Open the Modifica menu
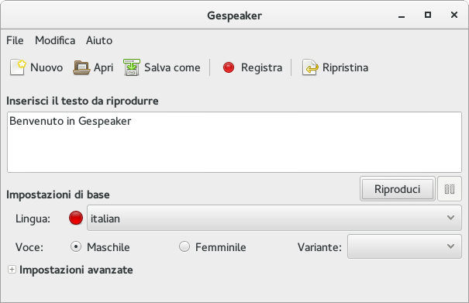Image resolution: width=469 pixels, height=303 pixels. point(55,40)
